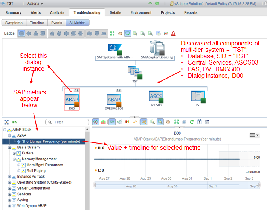Click the Symptoms button
Image resolution: width=267 pixels, height=210 pixels.
tap(14, 23)
